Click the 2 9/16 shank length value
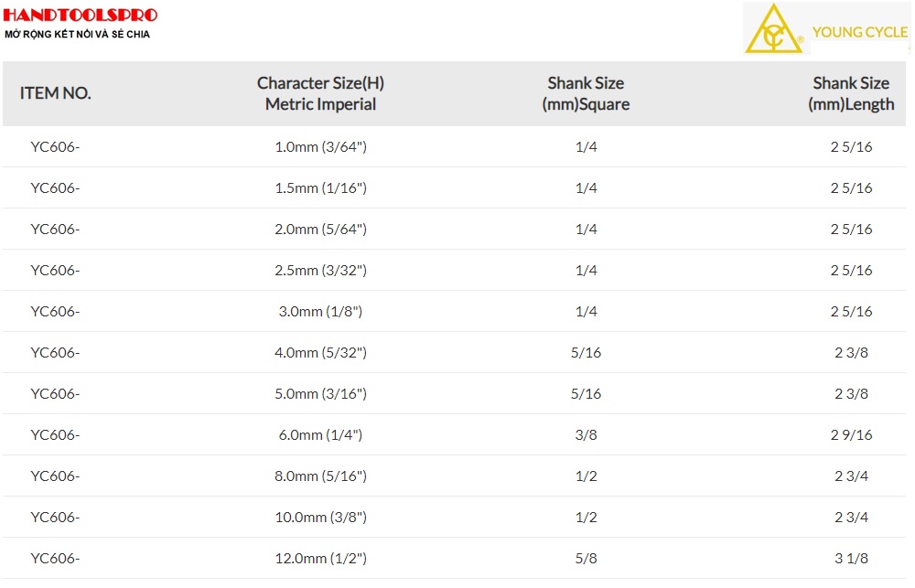This screenshot has height=588, width=915. pos(851,434)
